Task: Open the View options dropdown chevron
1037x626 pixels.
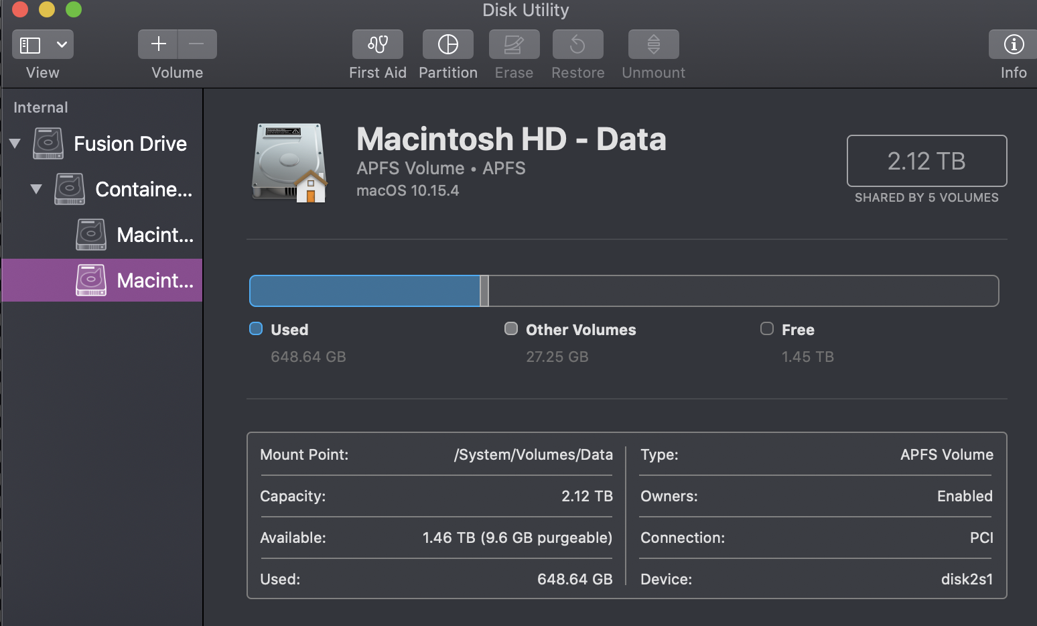Action: point(62,45)
